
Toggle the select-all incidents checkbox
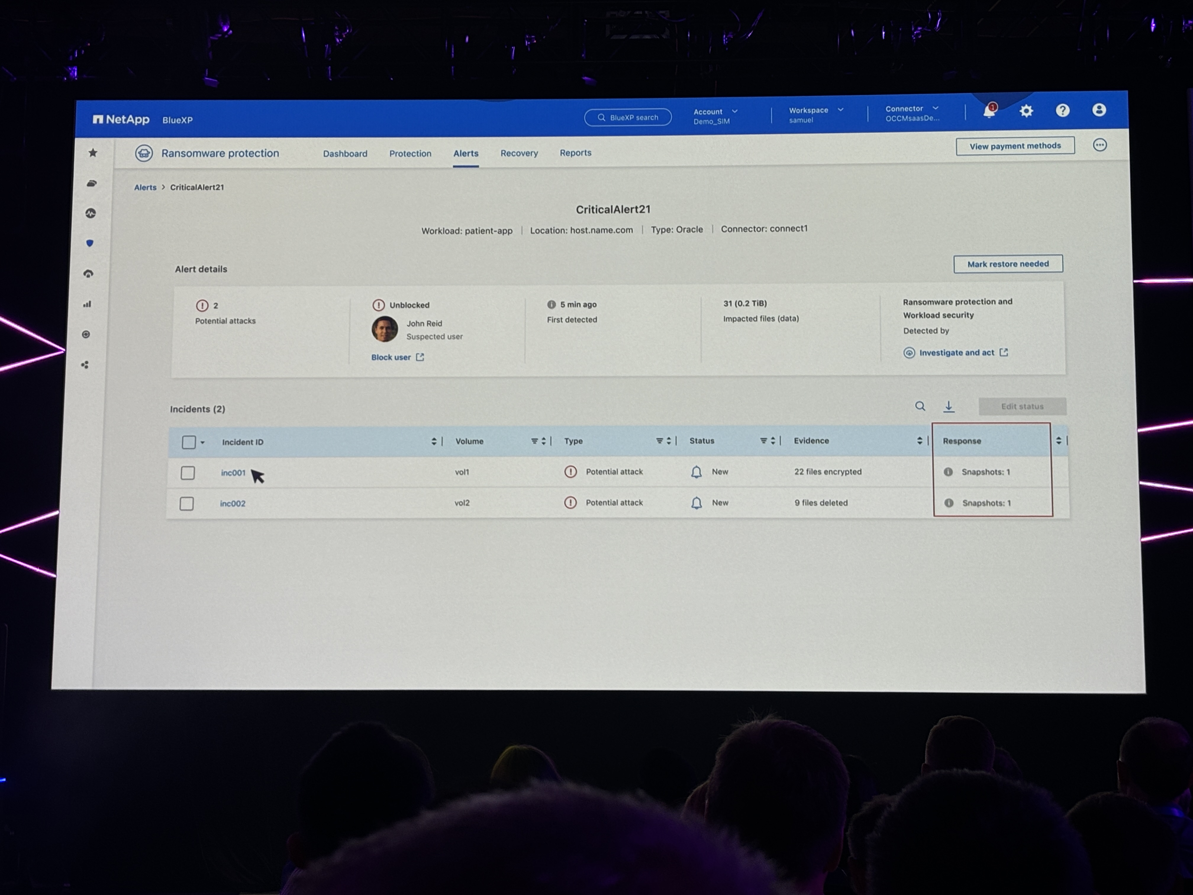(189, 442)
